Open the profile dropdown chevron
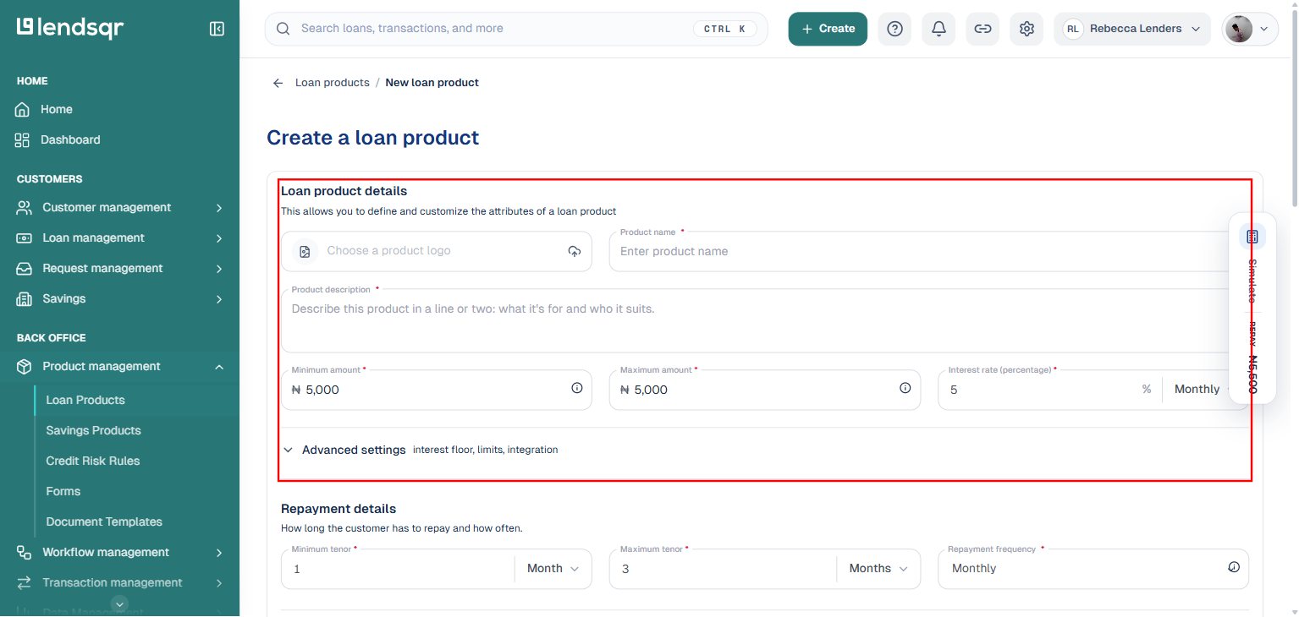 click(x=1264, y=29)
